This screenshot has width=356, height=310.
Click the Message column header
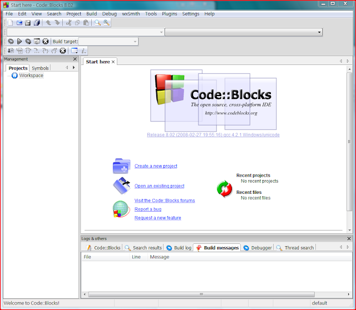click(x=160, y=257)
